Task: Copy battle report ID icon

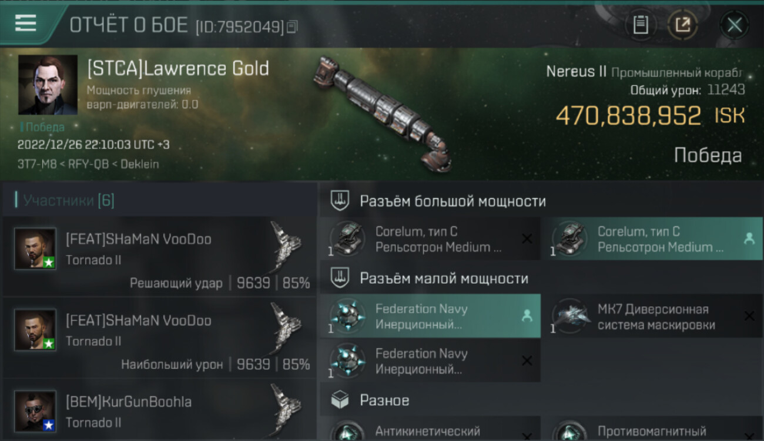Action: pyautogui.click(x=292, y=26)
